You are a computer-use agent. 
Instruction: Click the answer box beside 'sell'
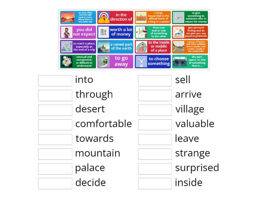[x=155, y=81]
